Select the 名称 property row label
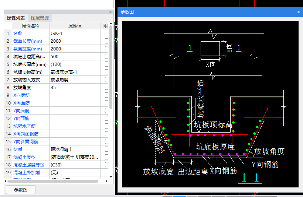 click(18, 33)
